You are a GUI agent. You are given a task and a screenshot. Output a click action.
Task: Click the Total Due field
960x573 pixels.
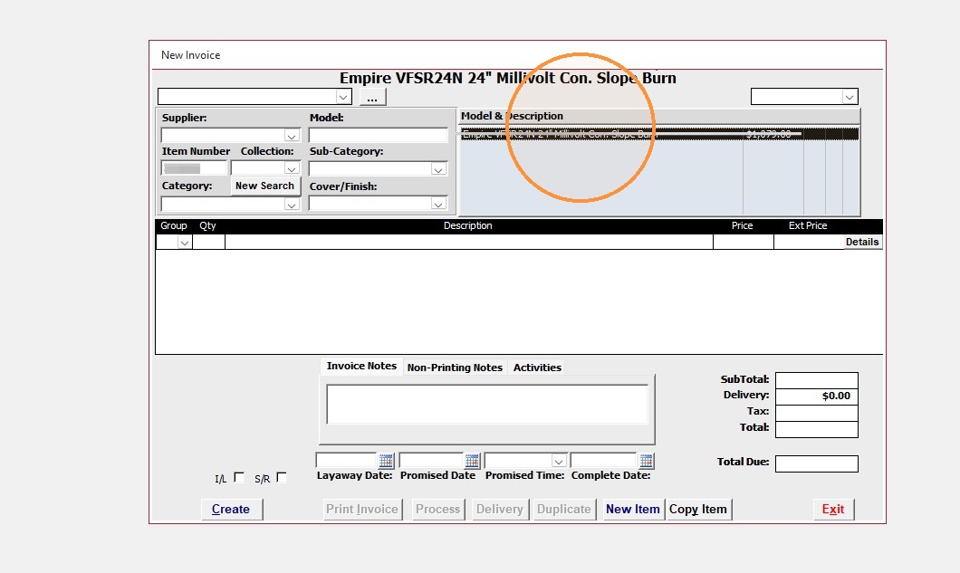[817, 463]
